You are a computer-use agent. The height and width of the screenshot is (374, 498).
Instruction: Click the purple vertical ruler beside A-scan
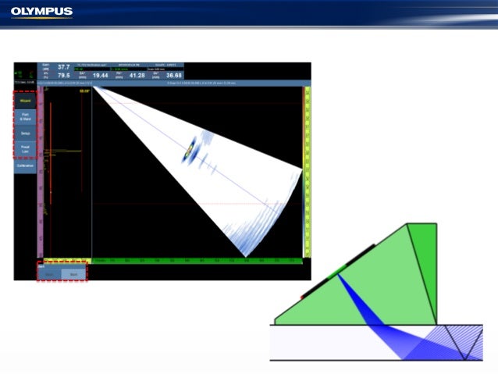(x=41, y=172)
